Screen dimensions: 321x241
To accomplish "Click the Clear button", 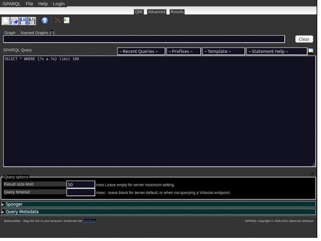I will (x=304, y=39).
